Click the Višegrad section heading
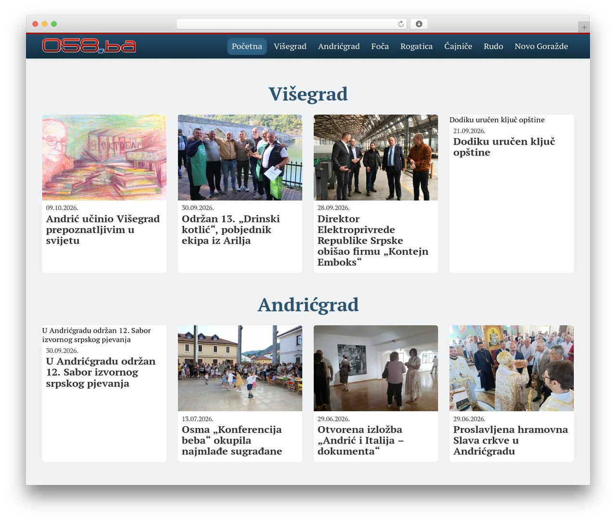The width and height of the screenshot is (616, 522). pos(308,94)
